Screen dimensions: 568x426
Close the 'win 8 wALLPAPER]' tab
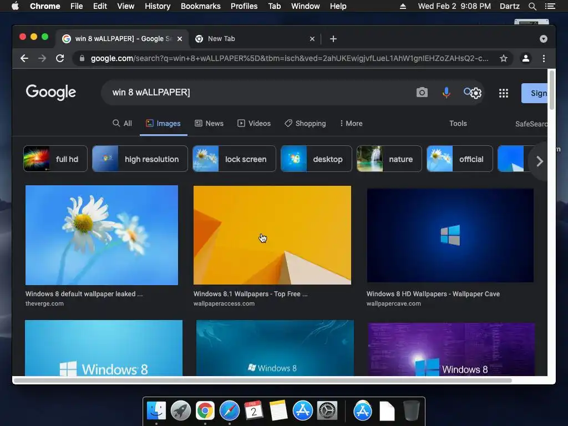tap(180, 39)
